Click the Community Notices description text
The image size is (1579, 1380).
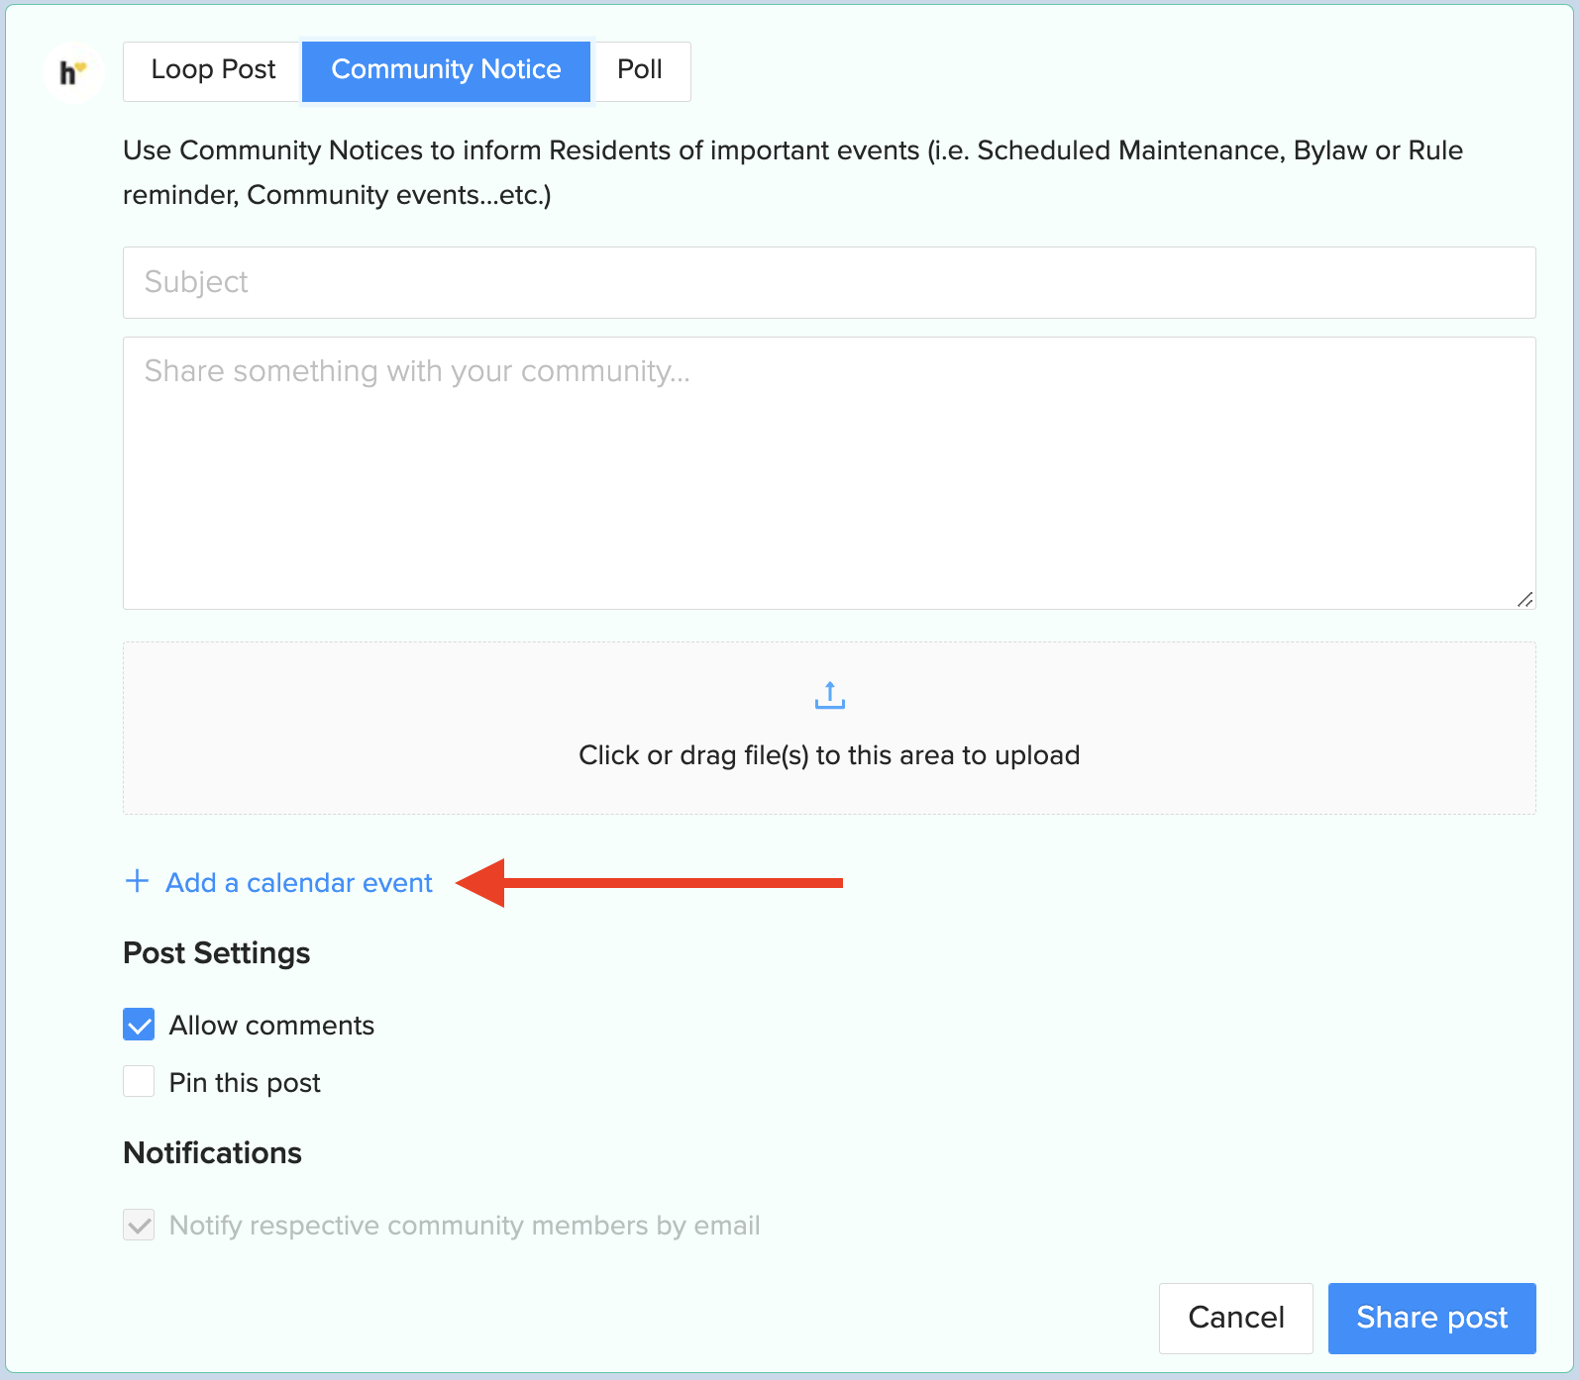pos(792,172)
